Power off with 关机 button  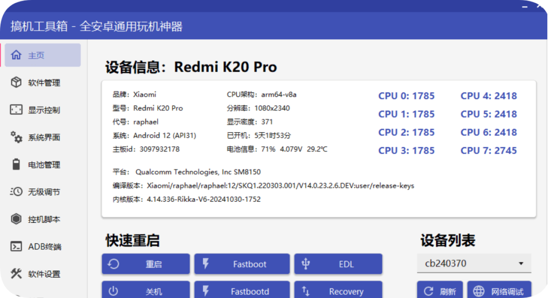[146, 289]
